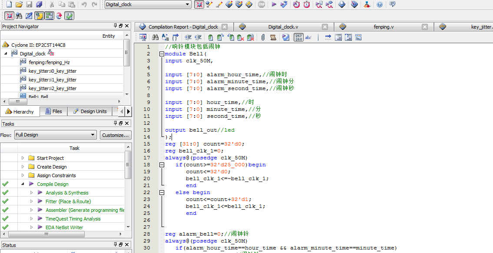Switch to the fenping.v tab
This screenshot has width=493, height=253.
(x=383, y=27)
